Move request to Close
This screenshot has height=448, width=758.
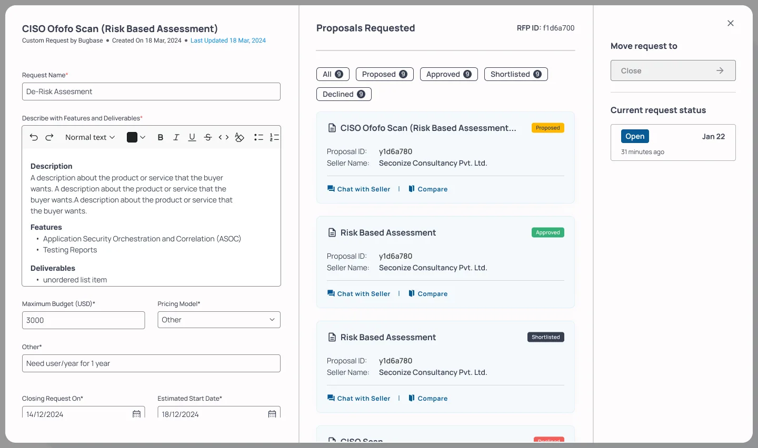click(x=673, y=70)
